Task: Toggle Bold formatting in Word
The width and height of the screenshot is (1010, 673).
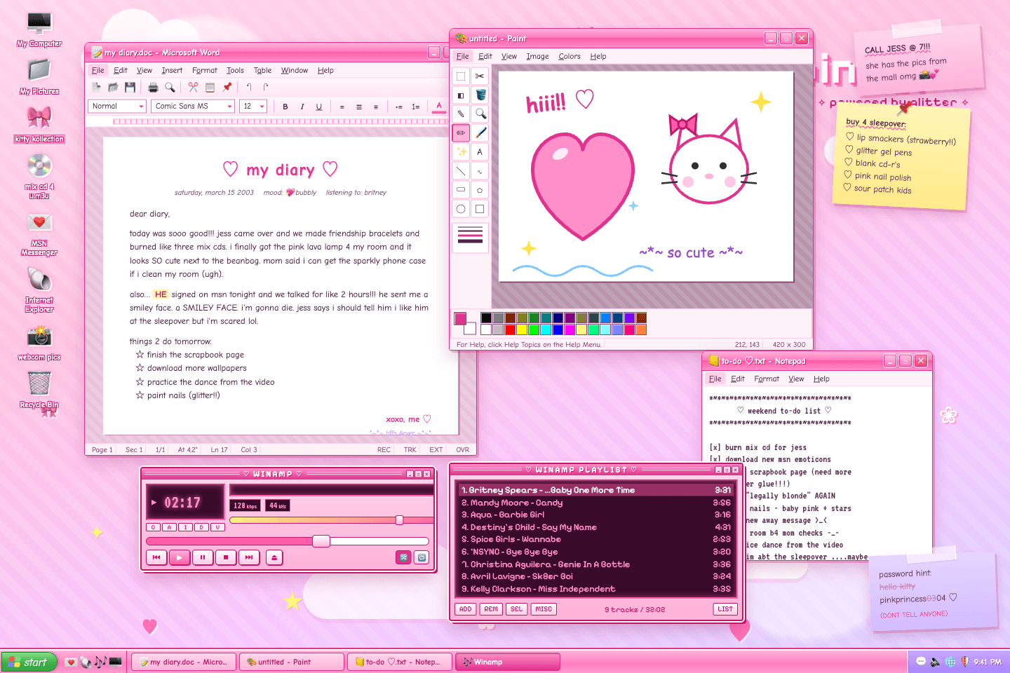Action: point(285,107)
